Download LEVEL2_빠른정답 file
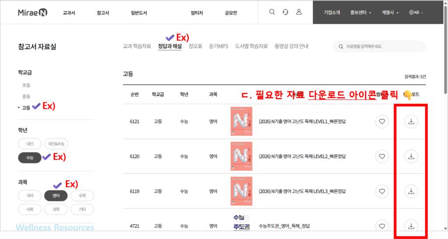448x239 pixels. click(411, 156)
